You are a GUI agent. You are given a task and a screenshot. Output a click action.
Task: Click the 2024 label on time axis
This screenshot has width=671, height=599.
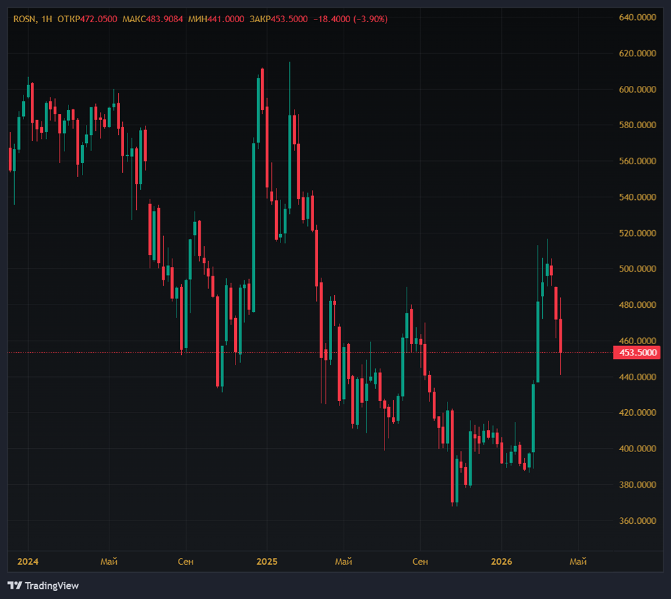(30, 562)
